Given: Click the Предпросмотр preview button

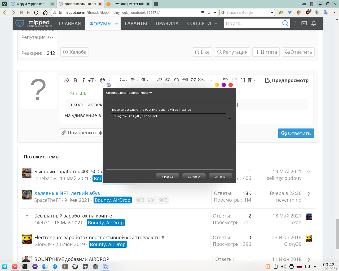Looking at the screenshot, I should pyautogui.click(x=287, y=80).
